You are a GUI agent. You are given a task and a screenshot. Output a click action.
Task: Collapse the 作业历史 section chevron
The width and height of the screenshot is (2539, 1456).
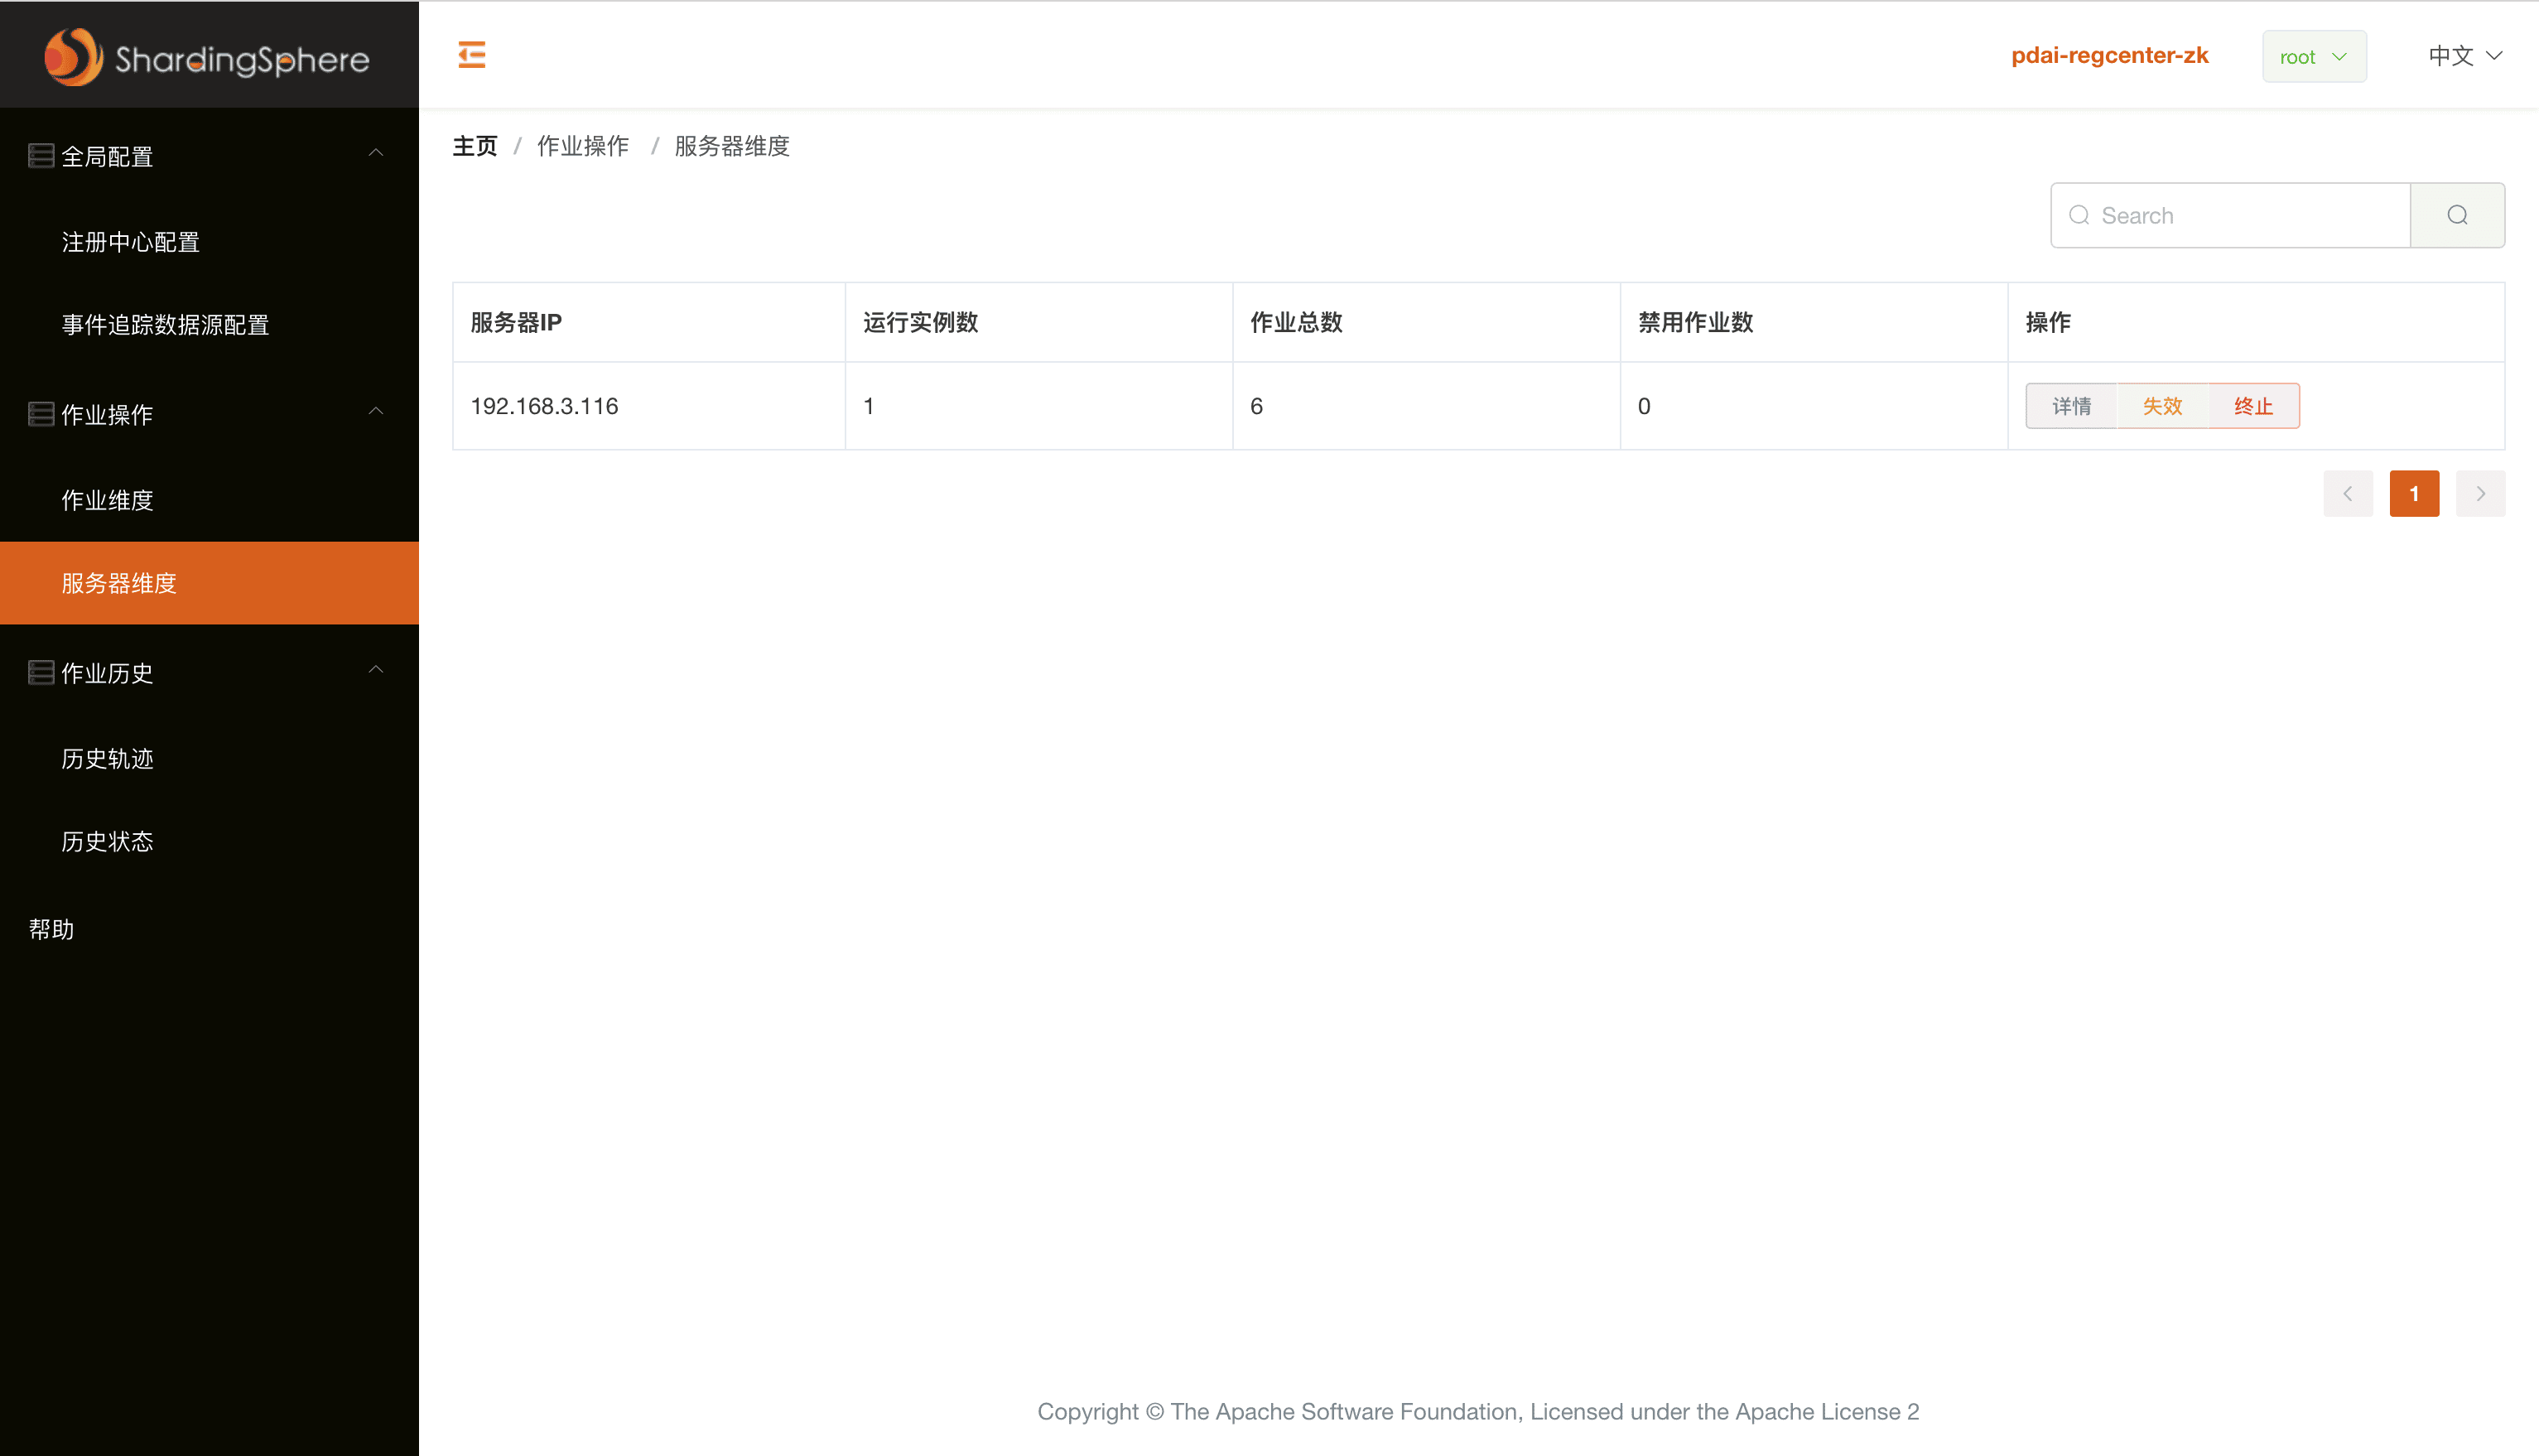tap(376, 669)
